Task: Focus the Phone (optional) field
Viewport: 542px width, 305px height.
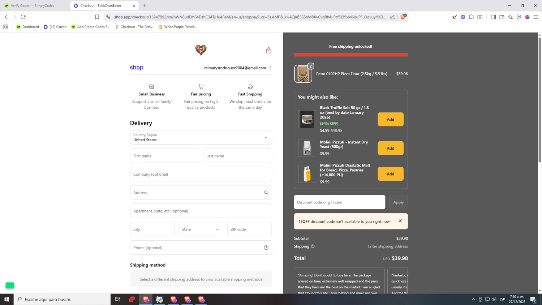Action: (x=201, y=248)
